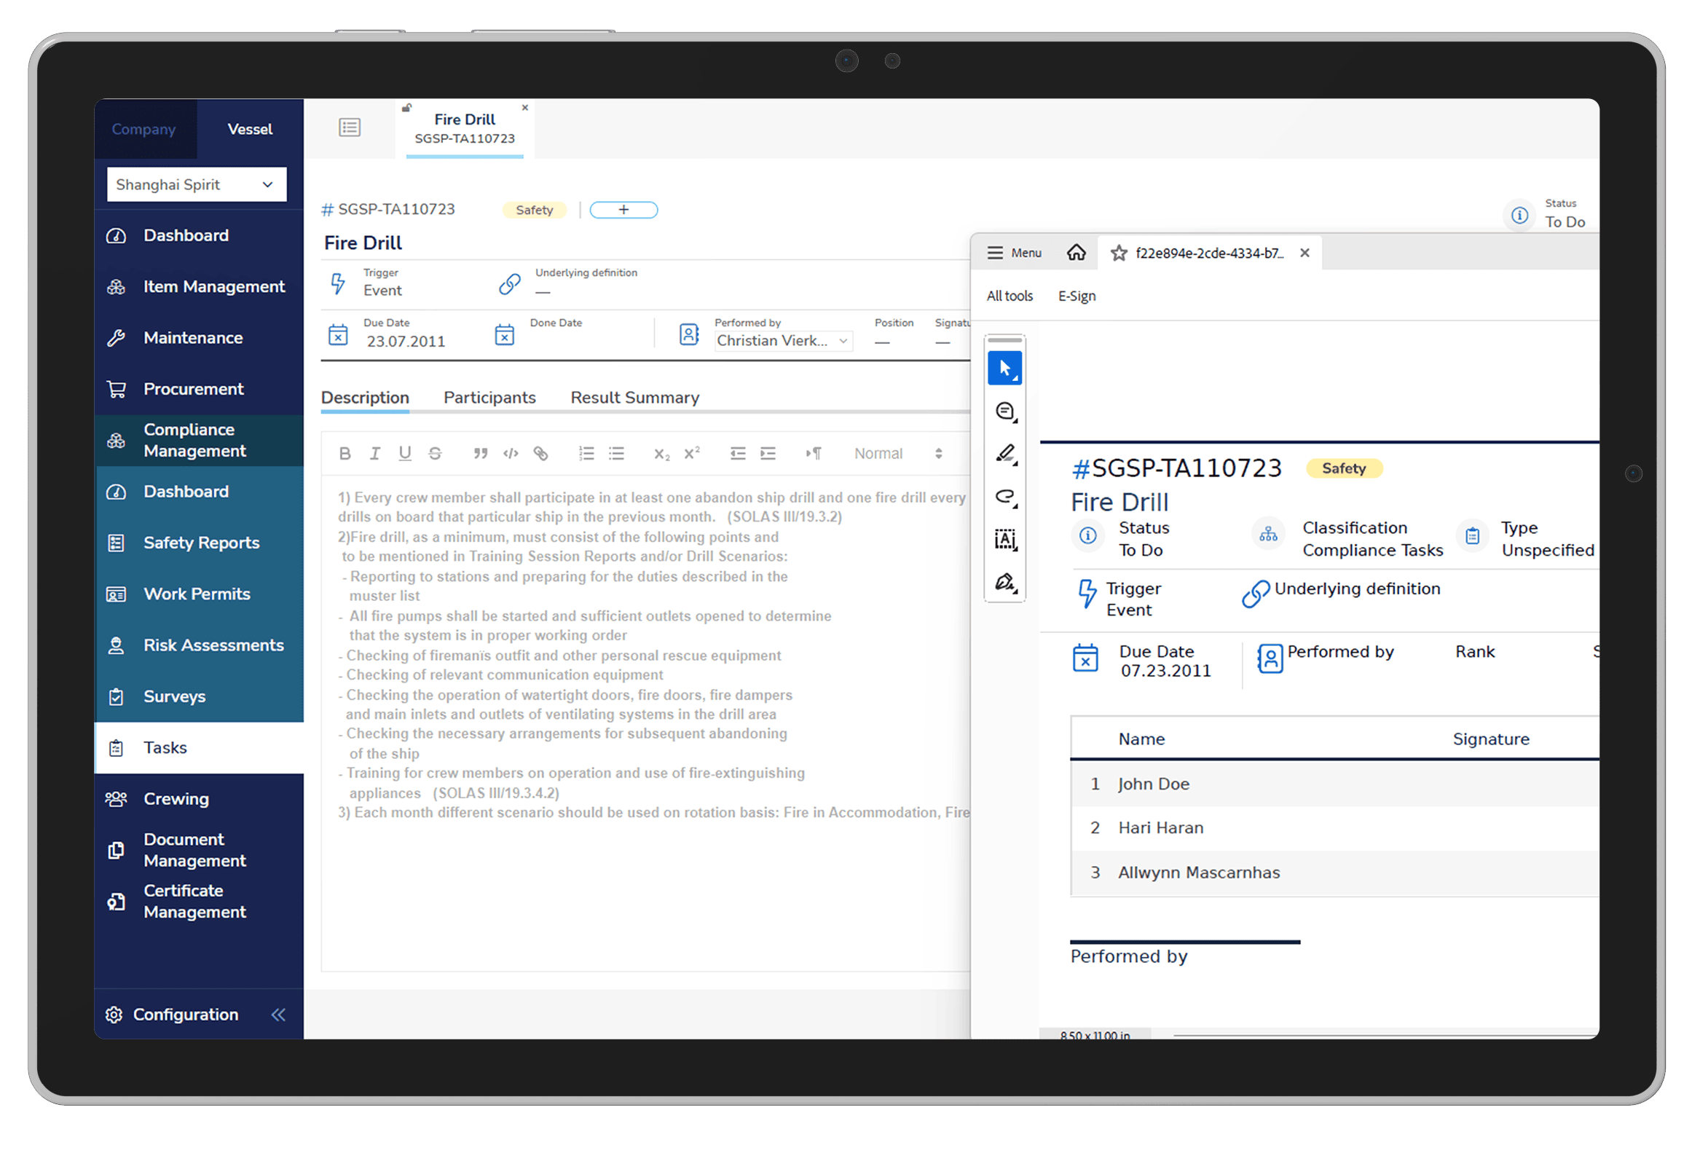The height and width of the screenshot is (1161, 1708).
Task: Open Risk Assessments in sidebar
Action: point(213,645)
